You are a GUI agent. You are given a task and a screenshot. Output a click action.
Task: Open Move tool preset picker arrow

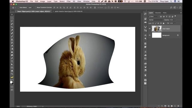coord(16,8)
